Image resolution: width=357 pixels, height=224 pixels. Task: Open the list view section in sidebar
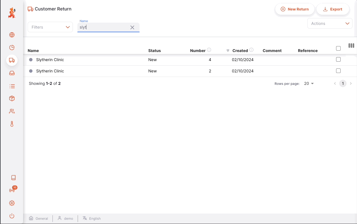point(12,86)
